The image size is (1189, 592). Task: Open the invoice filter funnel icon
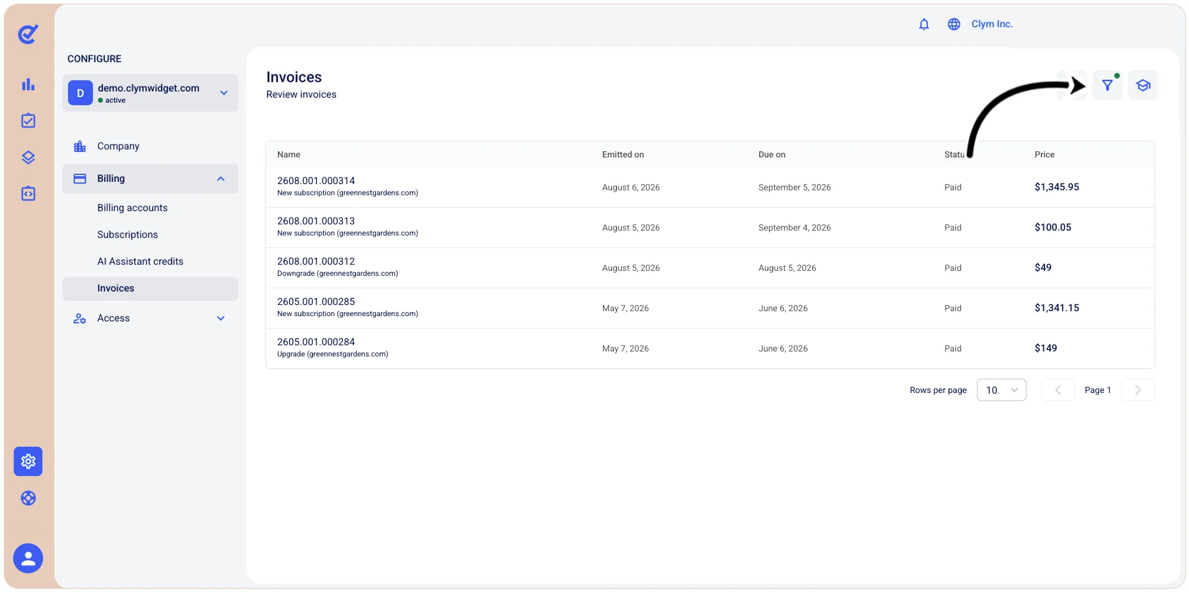click(1107, 86)
